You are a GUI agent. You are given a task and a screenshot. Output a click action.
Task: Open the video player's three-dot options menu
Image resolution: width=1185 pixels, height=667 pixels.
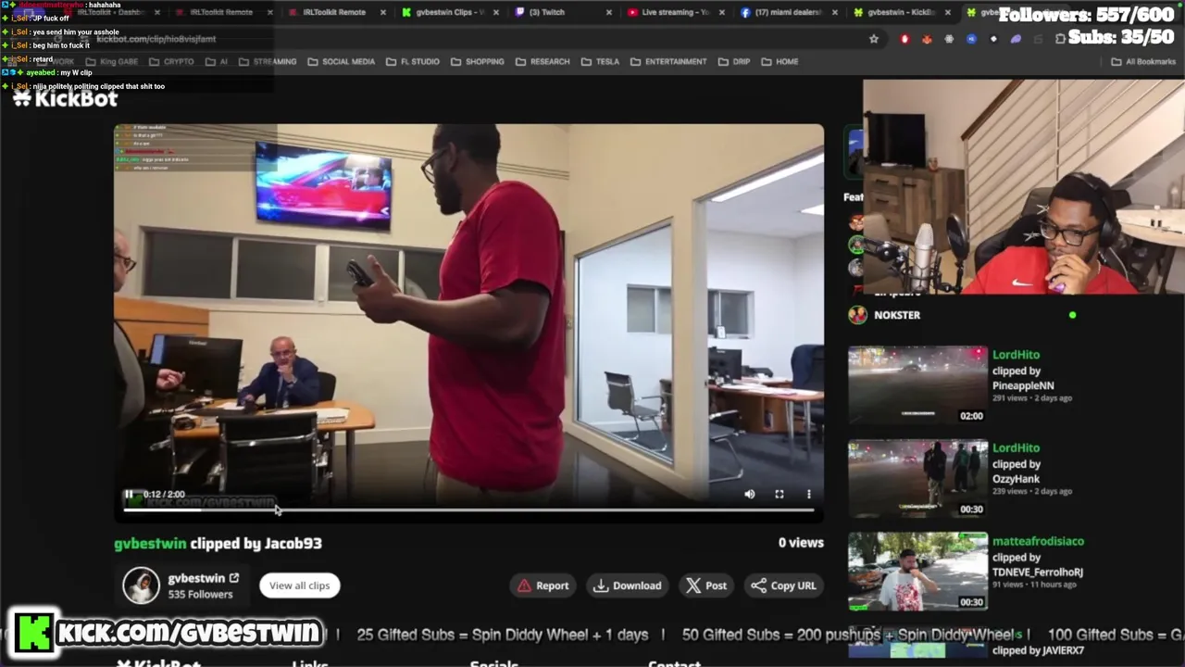pyautogui.click(x=808, y=495)
